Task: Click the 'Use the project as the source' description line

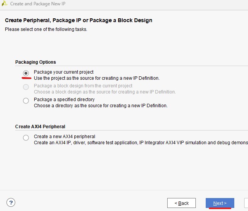Action: click(x=96, y=78)
